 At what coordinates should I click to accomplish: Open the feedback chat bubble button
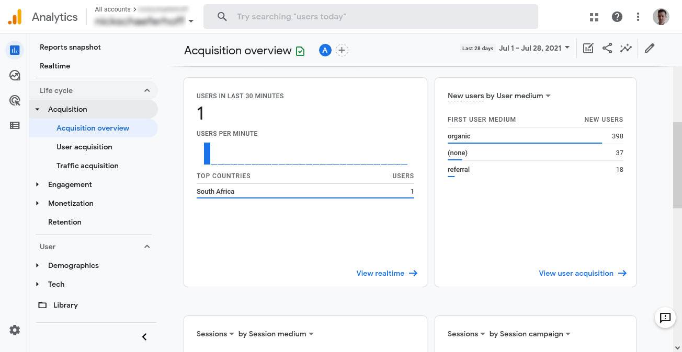tap(665, 318)
